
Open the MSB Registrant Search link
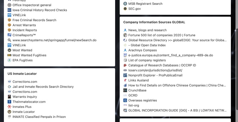(x=145, y=4)
